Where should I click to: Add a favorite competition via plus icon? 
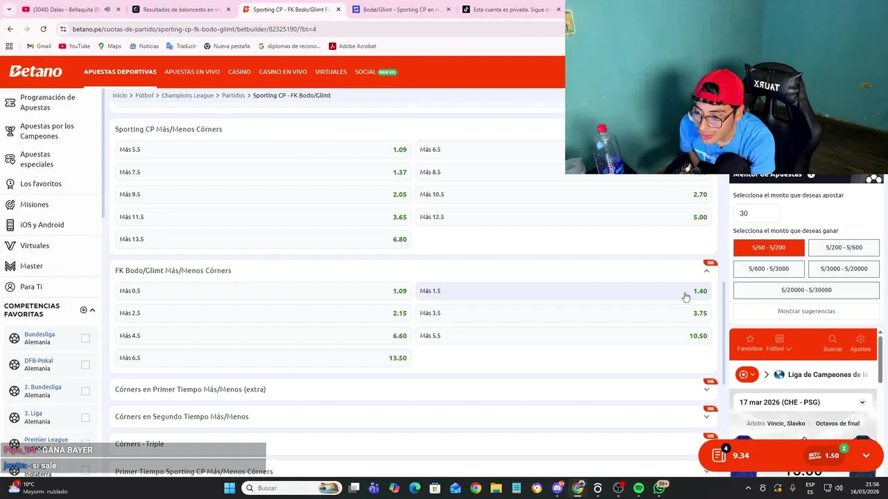point(83,310)
